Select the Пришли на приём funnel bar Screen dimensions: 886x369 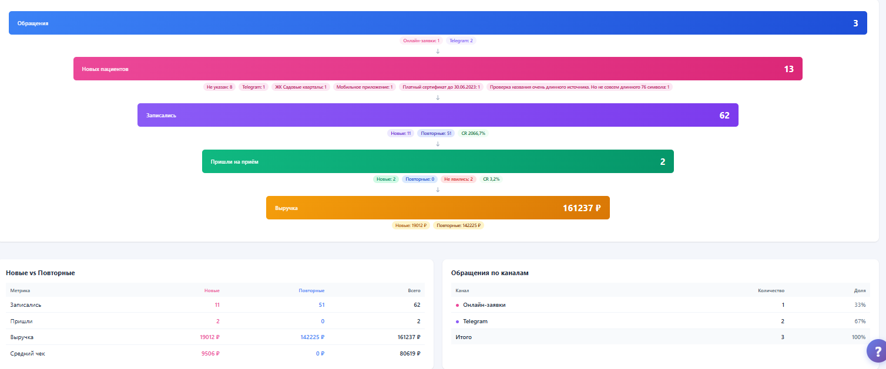(x=437, y=161)
